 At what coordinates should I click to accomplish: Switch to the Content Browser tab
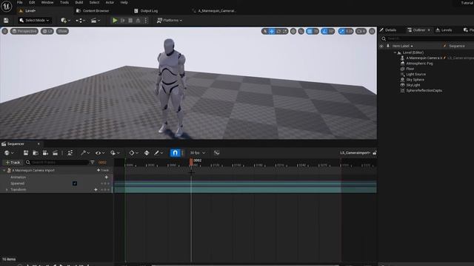[x=93, y=11]
